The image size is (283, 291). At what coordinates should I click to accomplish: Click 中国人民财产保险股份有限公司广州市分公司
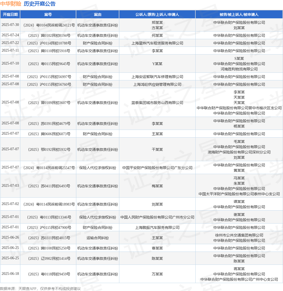coord(157,217)
